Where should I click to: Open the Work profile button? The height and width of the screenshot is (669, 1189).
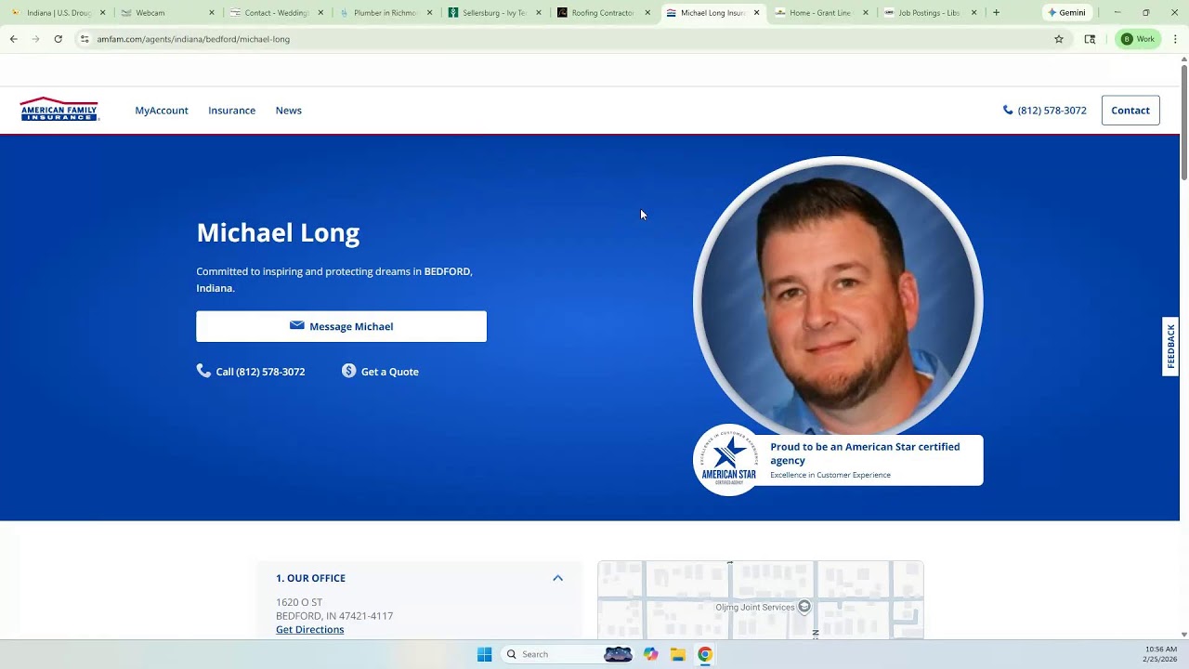[x=1138, y=39]
